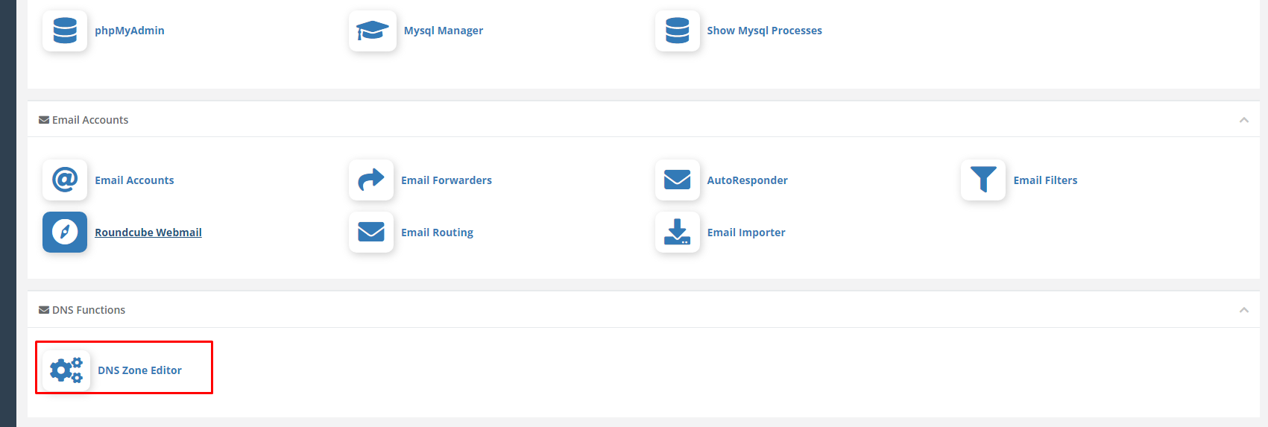Click the Email Routing envelope icon

coord(371,232)
